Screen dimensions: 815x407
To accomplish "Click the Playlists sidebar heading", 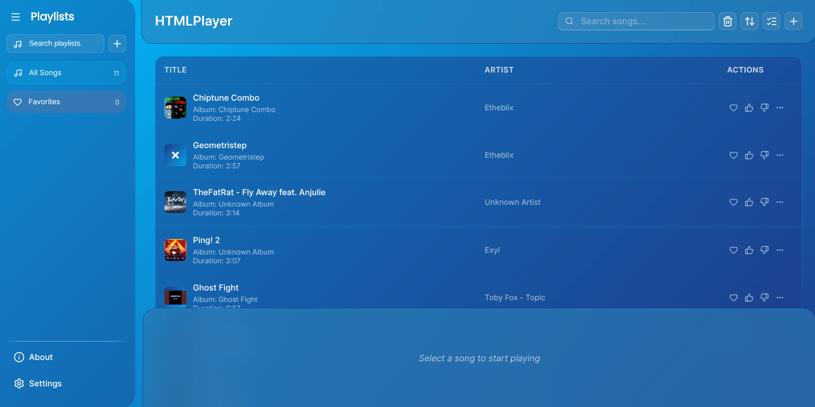I will [x=52, y=17].
